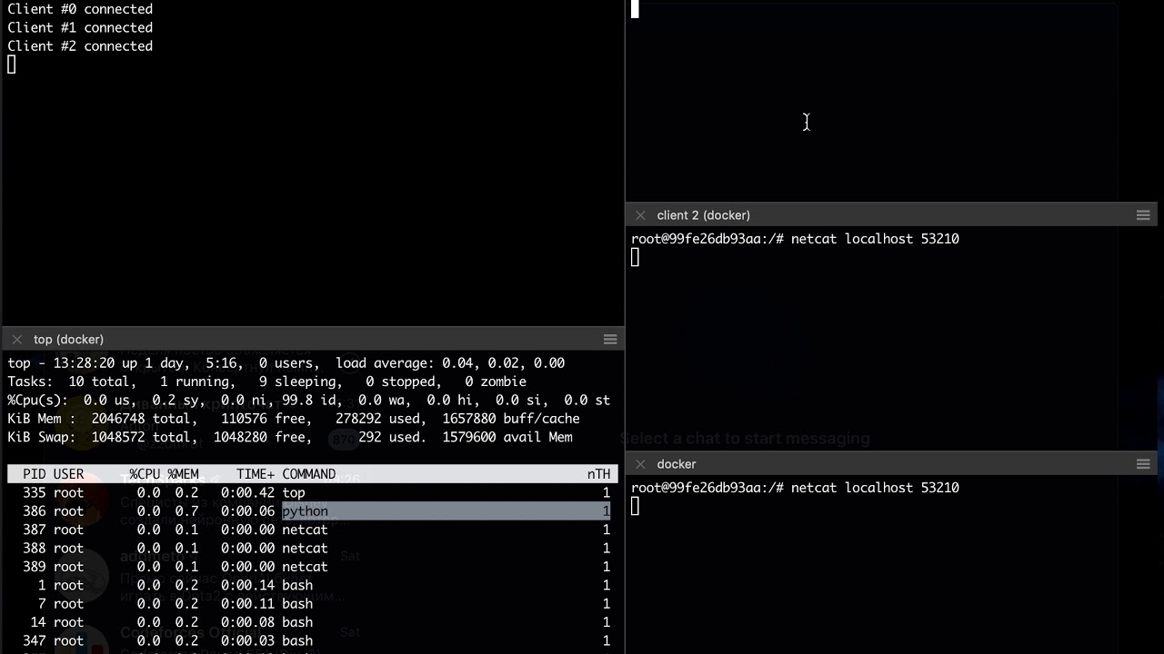Click the %Cpu(s) summary line
1164x654 pixels.
click(308, 401)
